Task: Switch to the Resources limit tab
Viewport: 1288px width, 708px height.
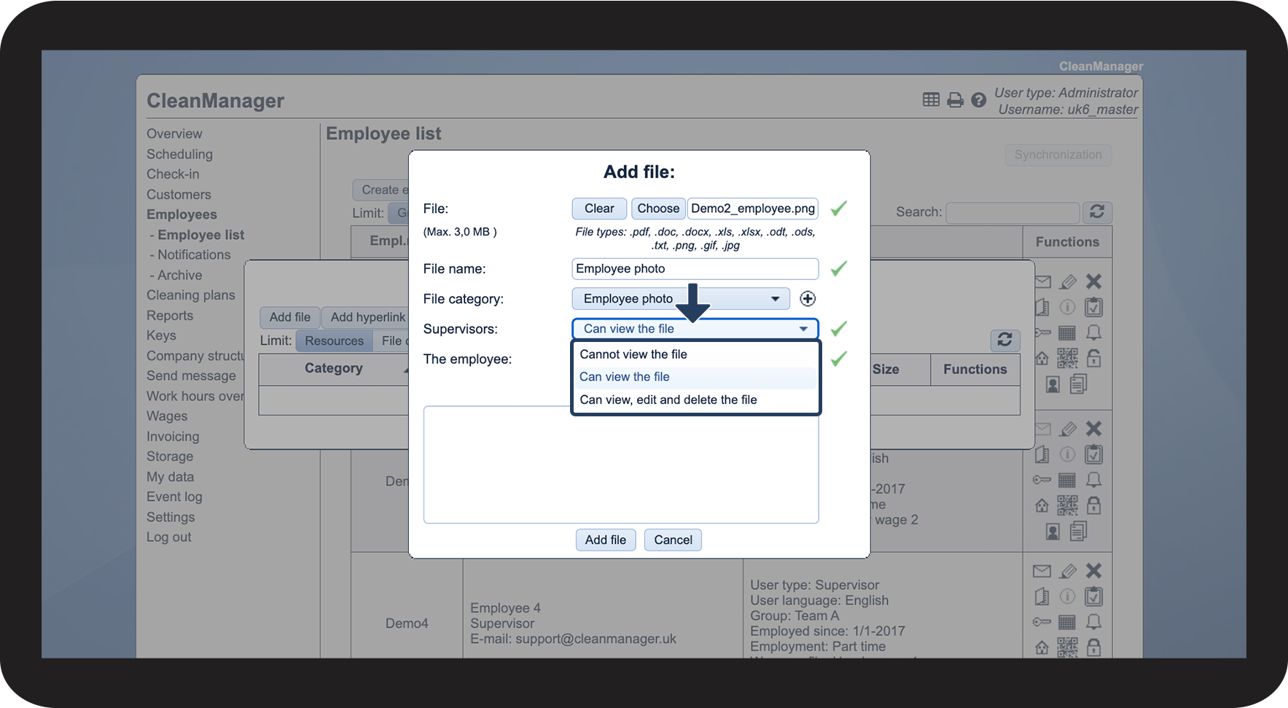Action: coord(334,341)
